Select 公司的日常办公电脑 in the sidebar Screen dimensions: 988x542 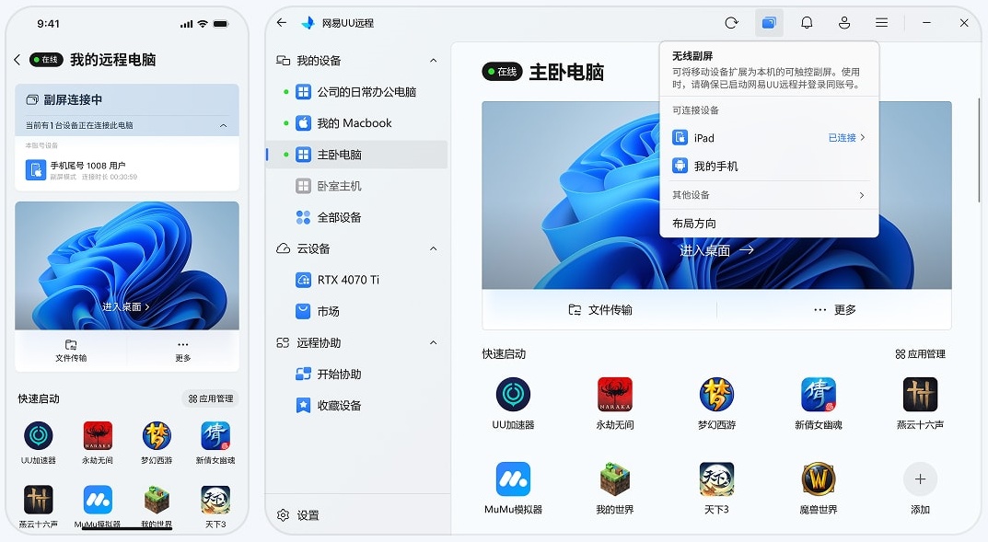click(x=357, y=92)
